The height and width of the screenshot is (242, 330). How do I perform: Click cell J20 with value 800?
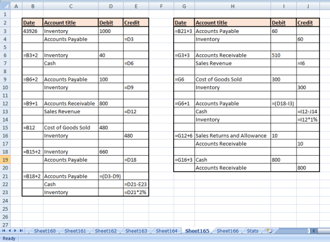pos(308,168)
